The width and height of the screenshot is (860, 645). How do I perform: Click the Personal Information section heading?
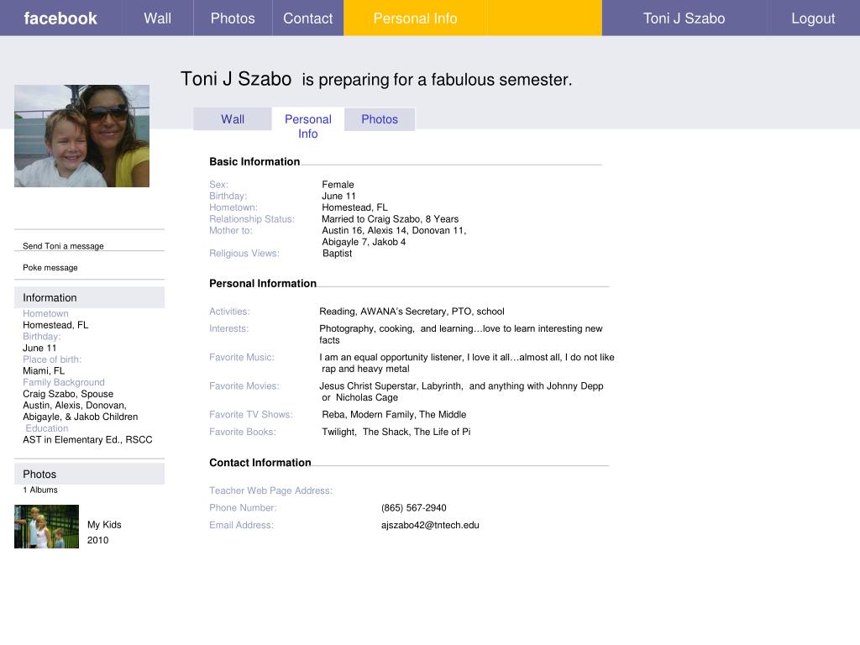pos(263,283)
